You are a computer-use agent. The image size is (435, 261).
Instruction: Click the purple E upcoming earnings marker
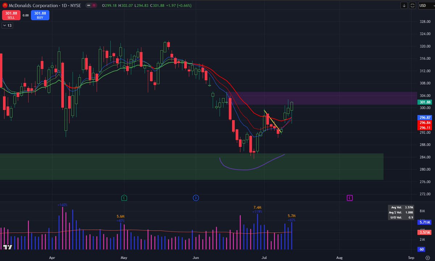coord(349,198)
